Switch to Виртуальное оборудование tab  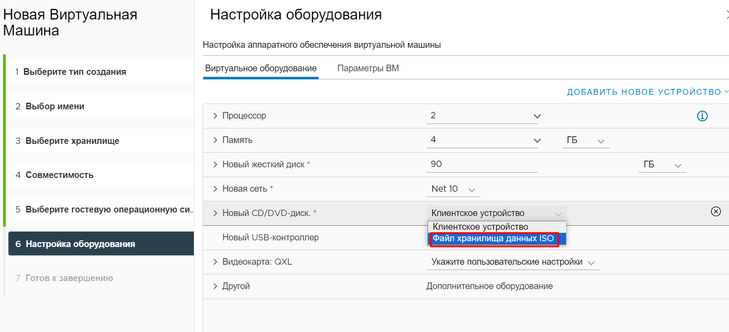click(261, 69)
